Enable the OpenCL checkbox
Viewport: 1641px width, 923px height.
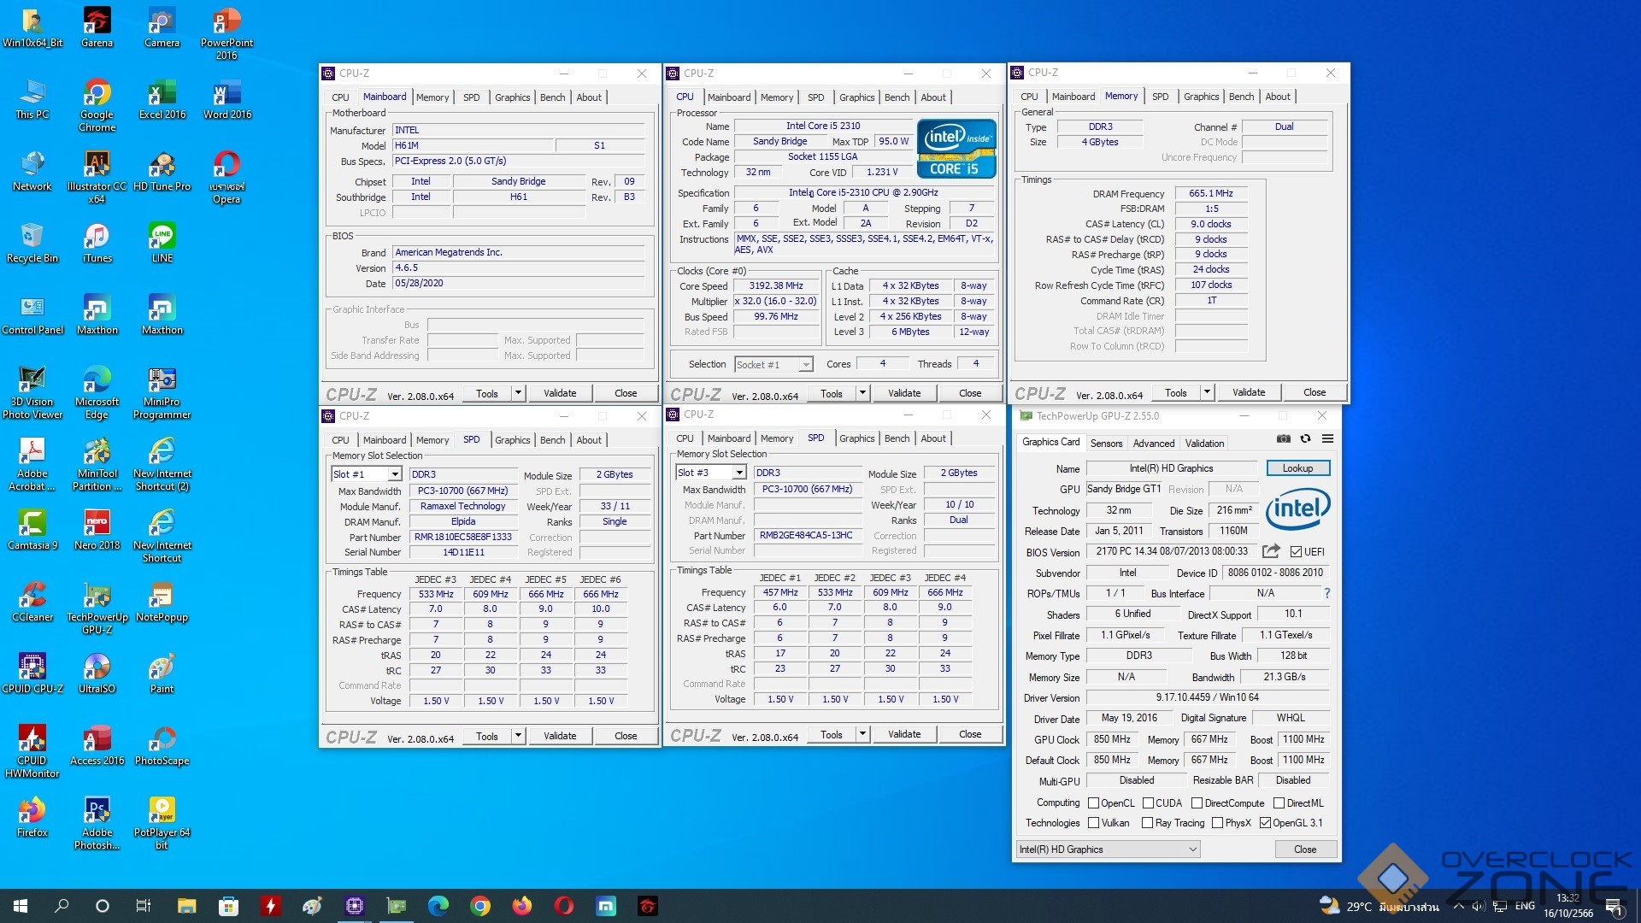point(1093,803)
